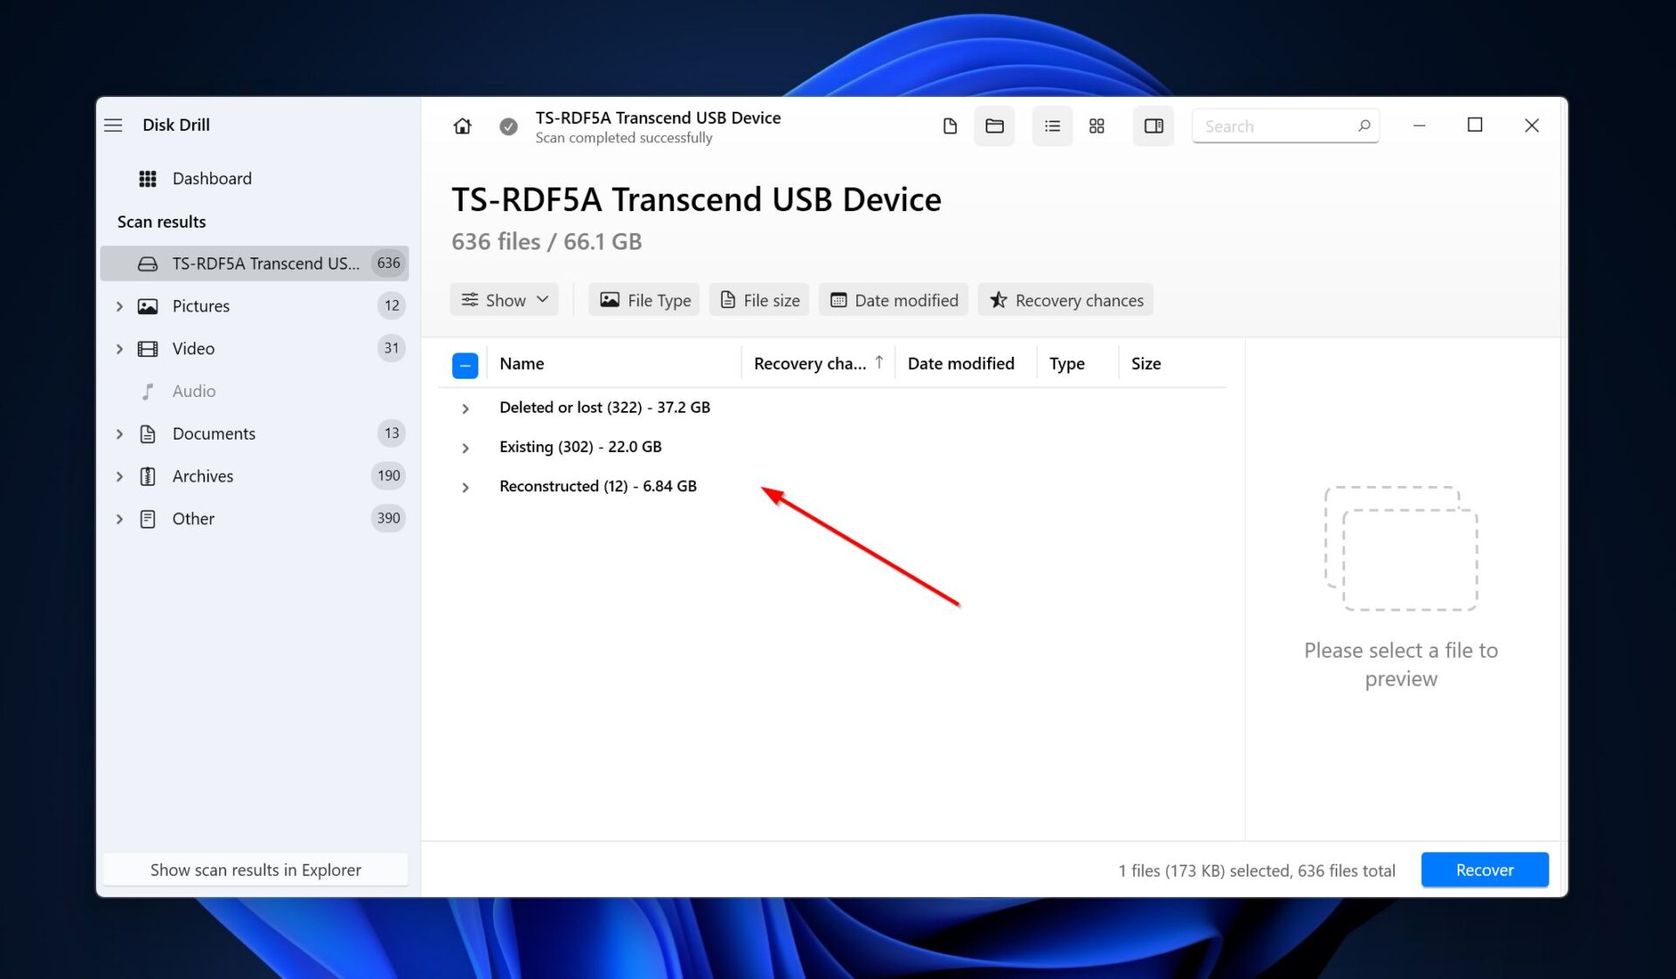Viewport: 1676px width, 979px height.
Task: Open the Show filter dropdown
Action: [505, 300]
